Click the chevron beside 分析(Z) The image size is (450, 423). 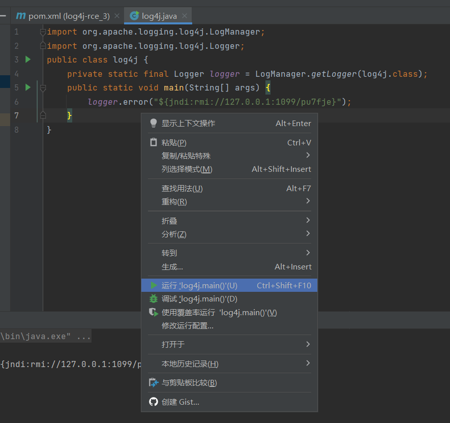(x=308, y=233)
